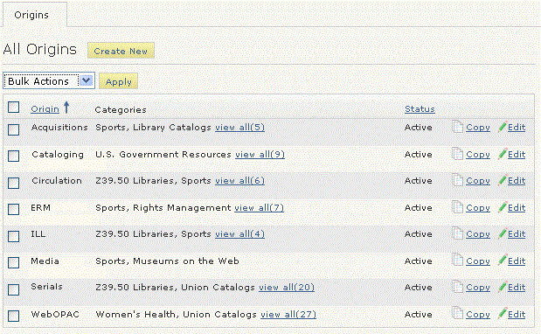541x334 pixels.
Task: Click the Copy link for ILL
Action: point(478,234)
